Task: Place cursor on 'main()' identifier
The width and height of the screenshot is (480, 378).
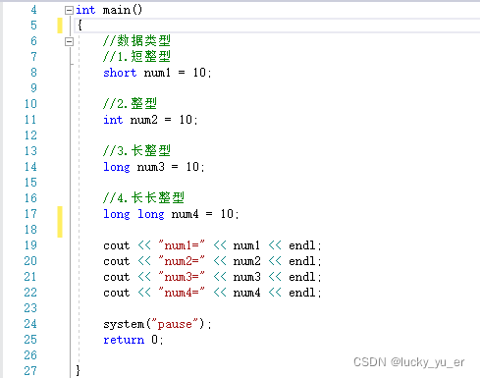Action: 123,10
